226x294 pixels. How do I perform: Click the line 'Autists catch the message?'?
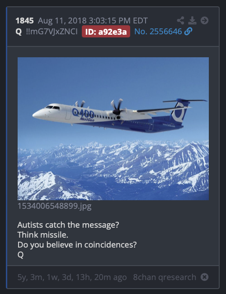click(68, 225)
